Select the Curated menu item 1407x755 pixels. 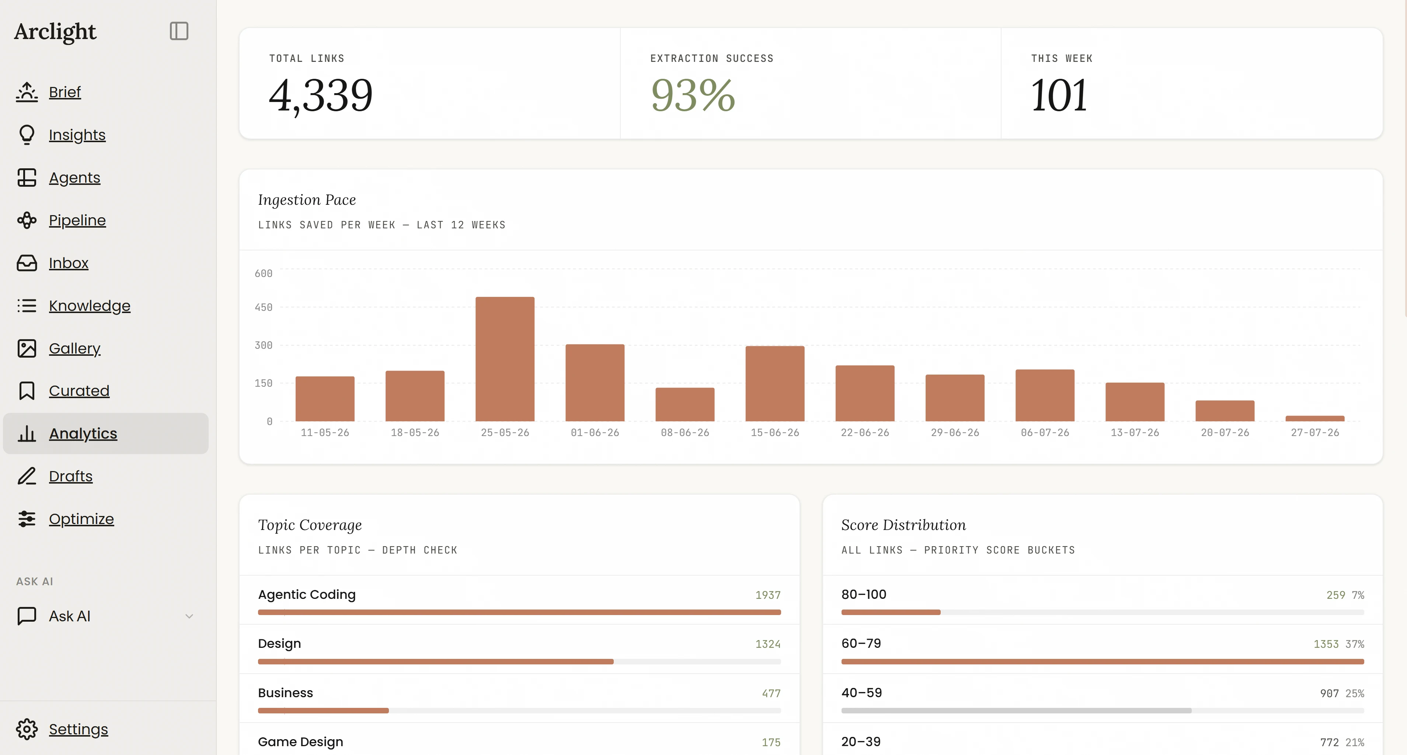79,391
